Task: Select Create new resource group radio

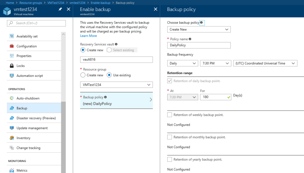Action: 83,75
